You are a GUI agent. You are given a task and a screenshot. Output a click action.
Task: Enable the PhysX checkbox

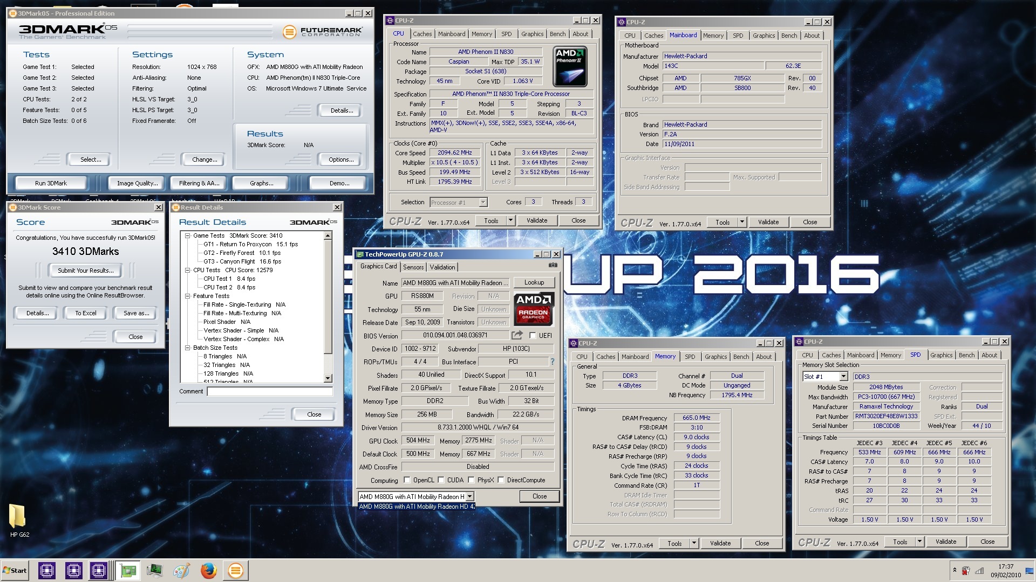[x=472, y=480]
